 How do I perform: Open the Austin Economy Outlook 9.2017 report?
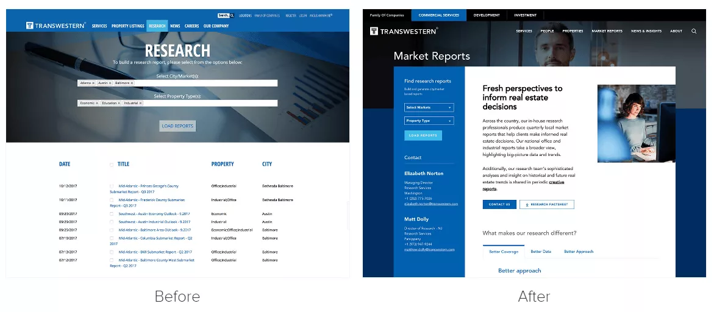click(154, 214)
